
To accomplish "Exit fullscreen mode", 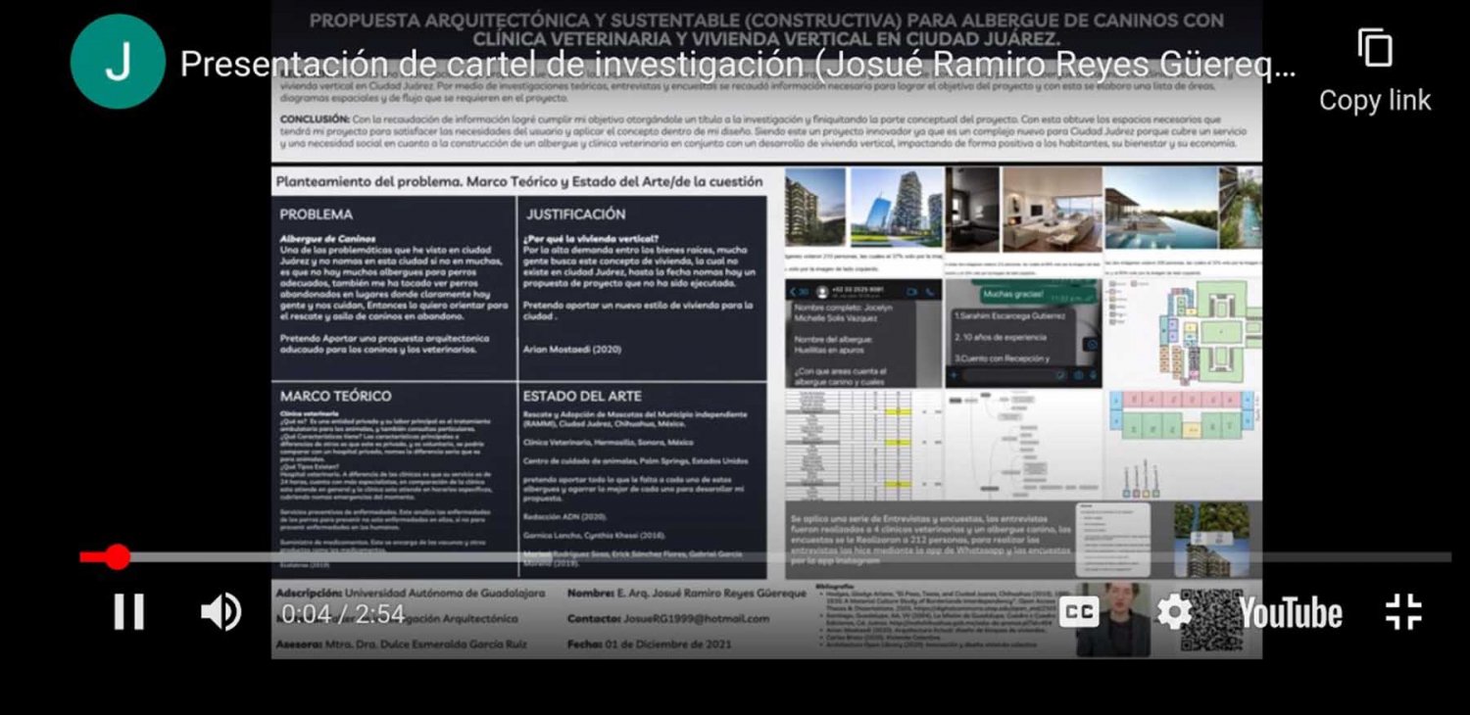I will coord(1403,612).
